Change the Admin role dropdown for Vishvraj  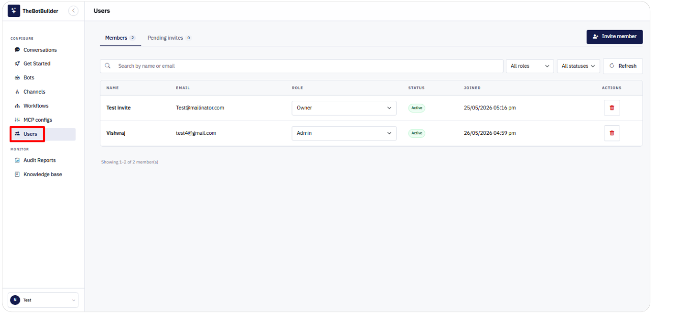click(x=344, y=133)
